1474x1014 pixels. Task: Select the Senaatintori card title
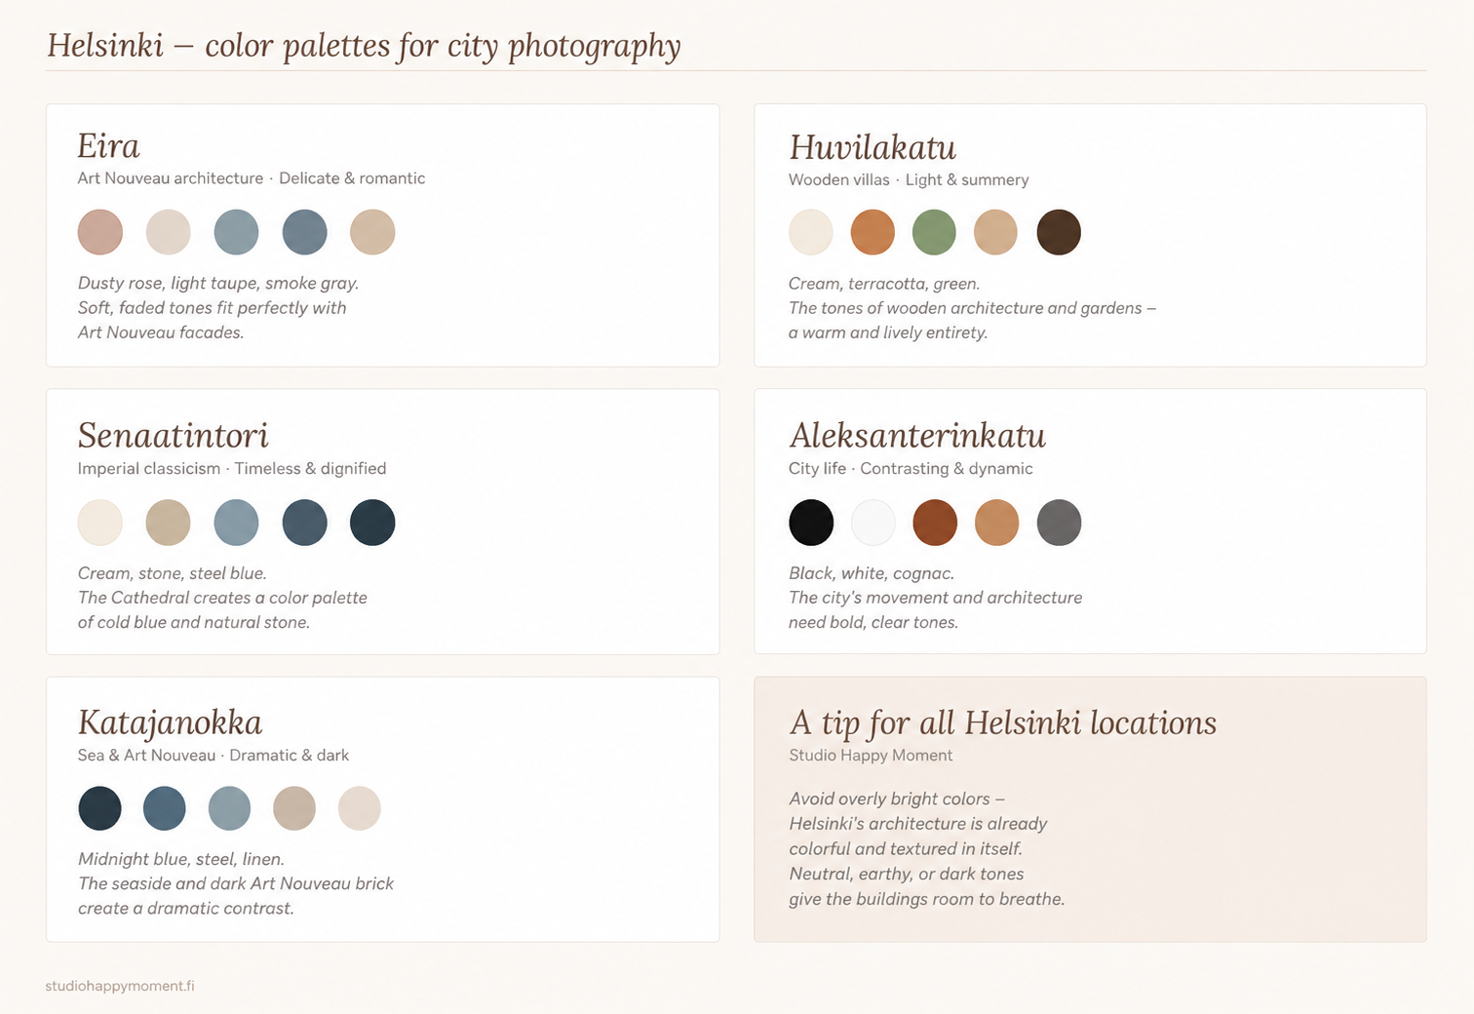(x=174, y=435)
